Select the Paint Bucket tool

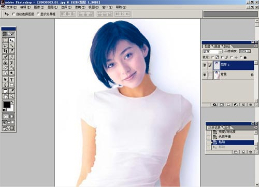[11, 68]
